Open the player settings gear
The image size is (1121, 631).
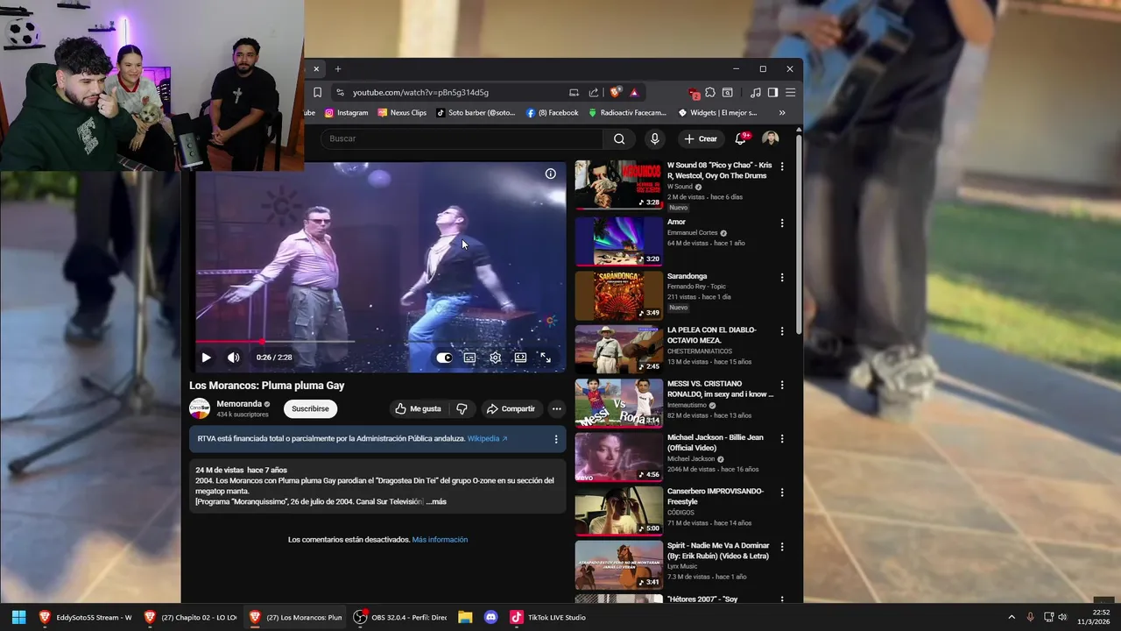(495, 358)
